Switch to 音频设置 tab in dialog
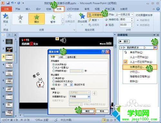Image resolution: width=161 pixels, height=123 pixels. click(x=71, y=57)
